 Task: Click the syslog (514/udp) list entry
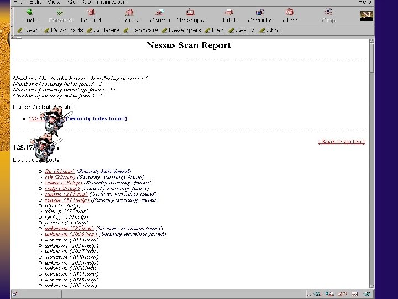[66, 217]
